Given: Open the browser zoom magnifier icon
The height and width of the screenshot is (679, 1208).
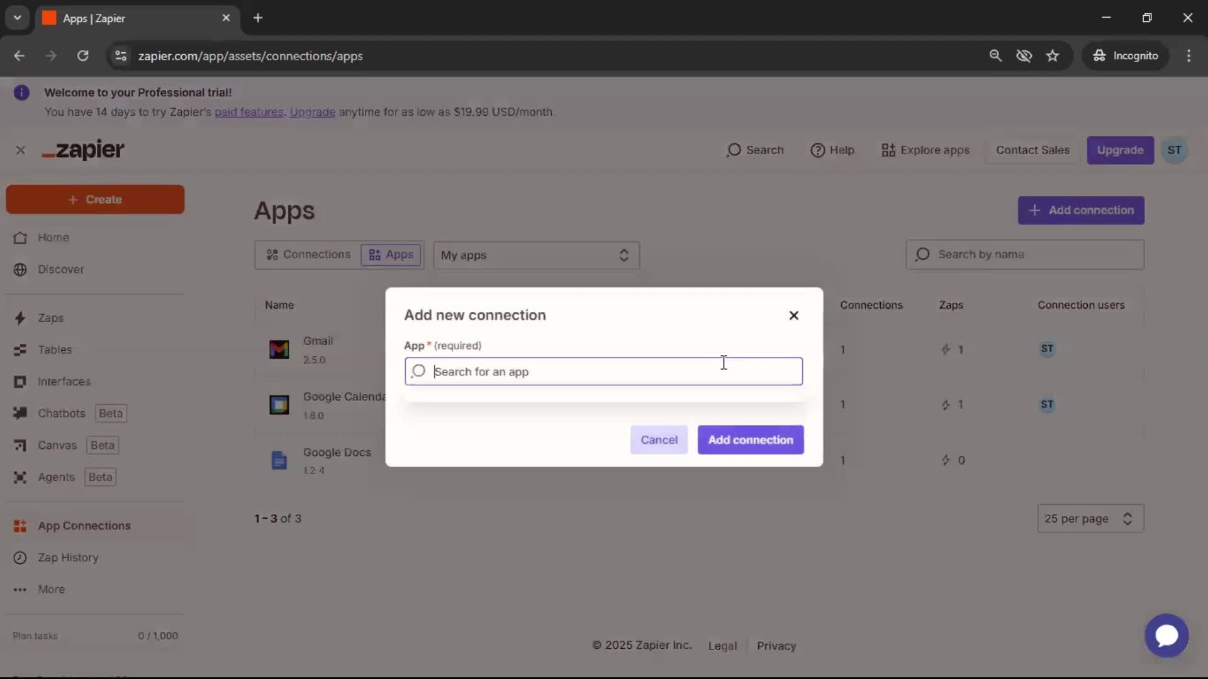Looking at the screenshot, I should [995, 56].
